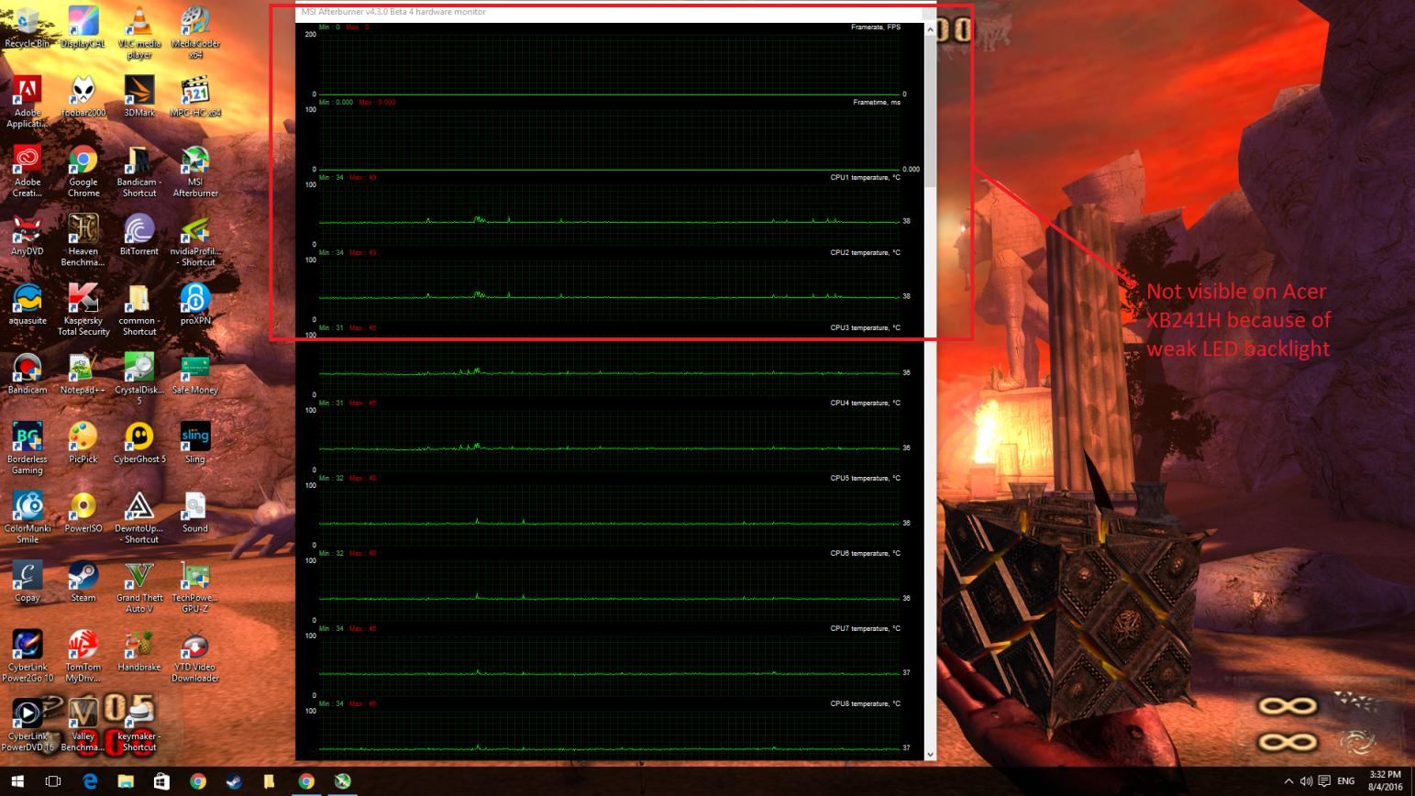Open the volume control in system tray
1415x796 pixels.
[1306, 781]
